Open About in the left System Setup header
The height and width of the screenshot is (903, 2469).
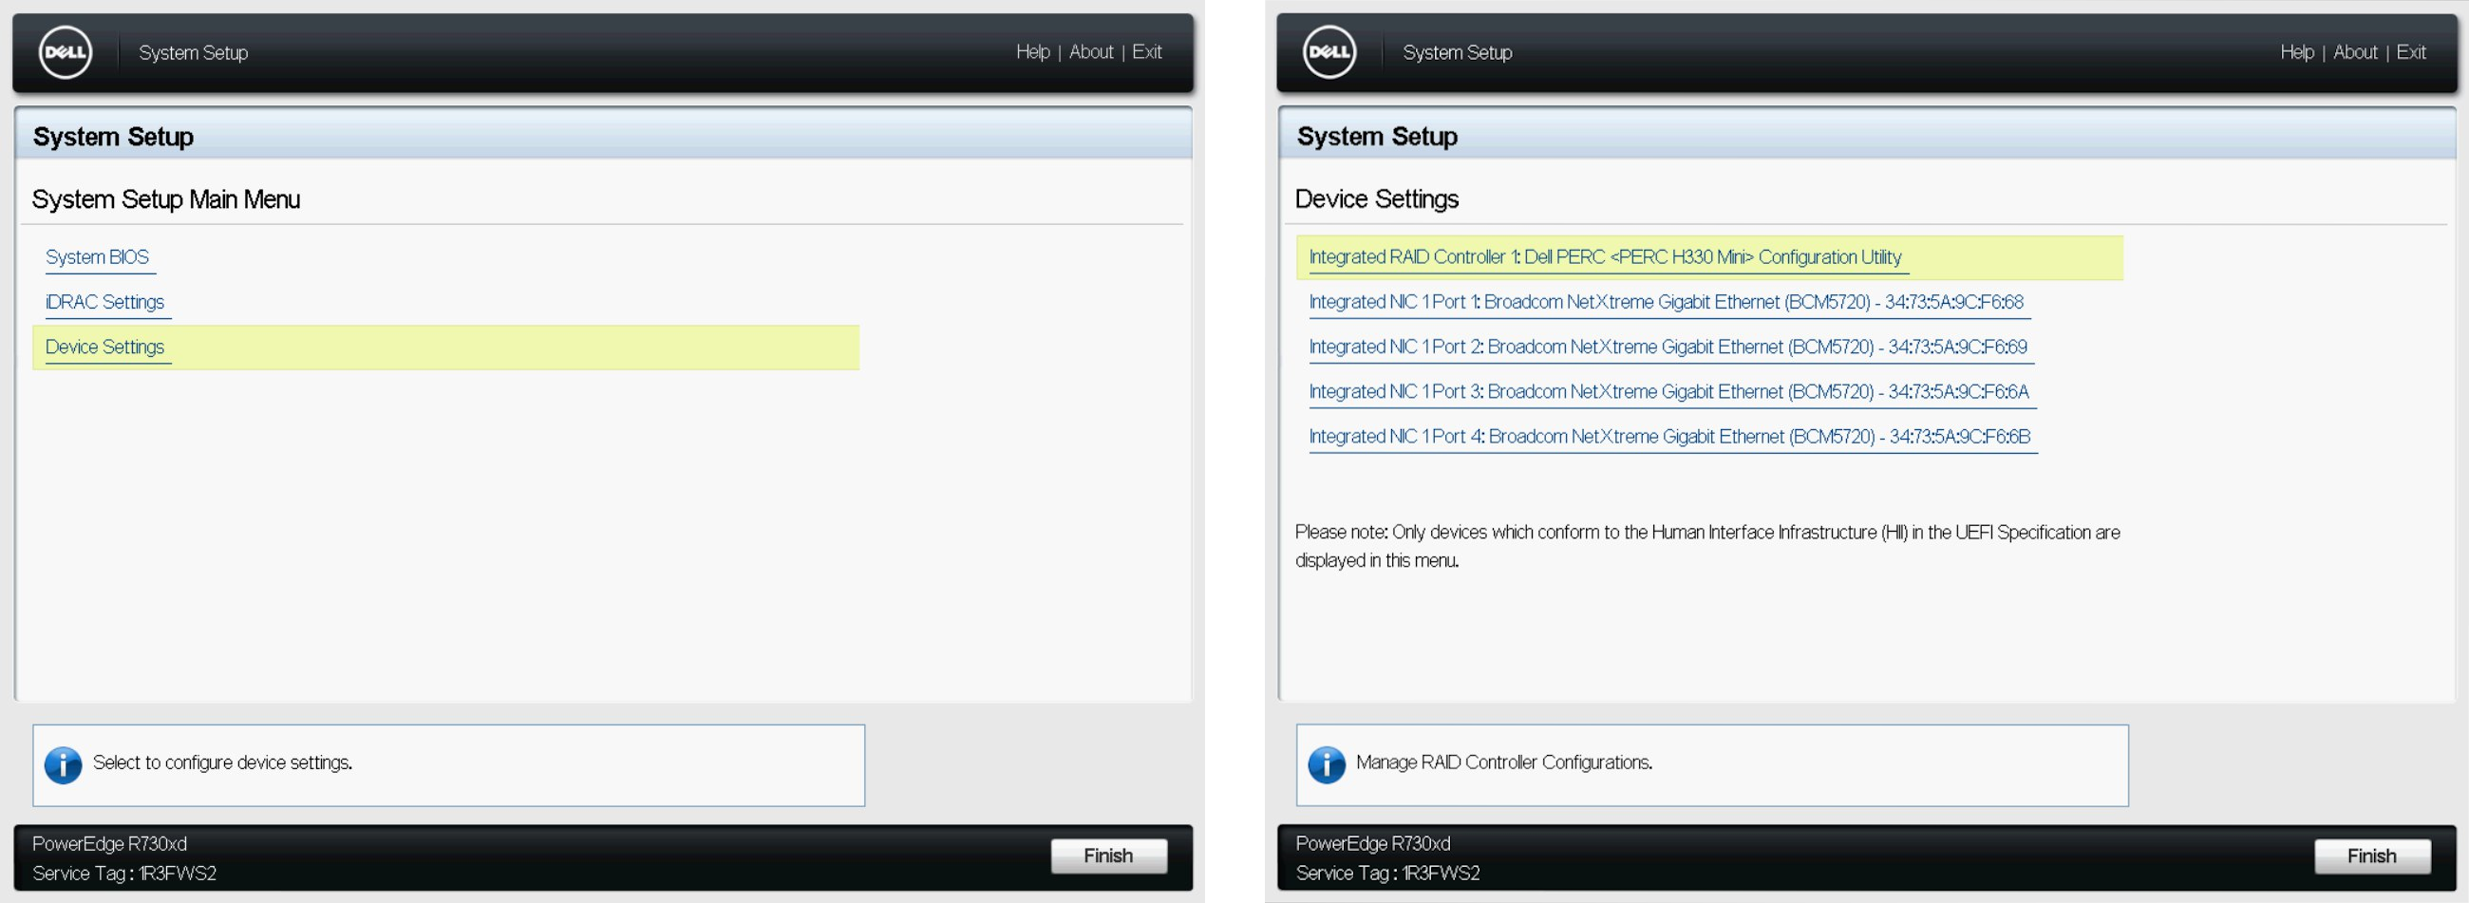[x=1091, y=52]
